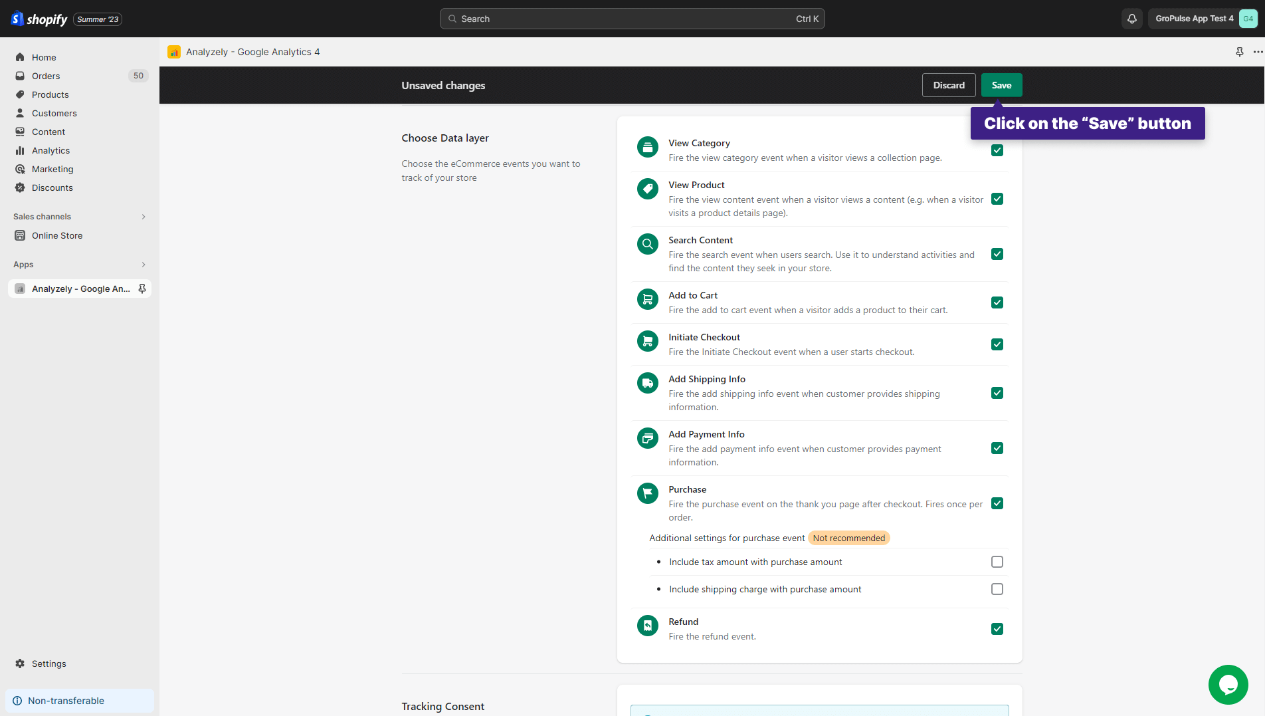
Task: Toggle the Initiate Checkout checkbox
Action: pos(997,344)
